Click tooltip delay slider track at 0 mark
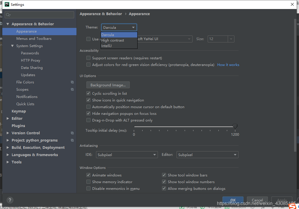Screen dimensions: 299x209 pyautogui.click(x=134, y=126)
